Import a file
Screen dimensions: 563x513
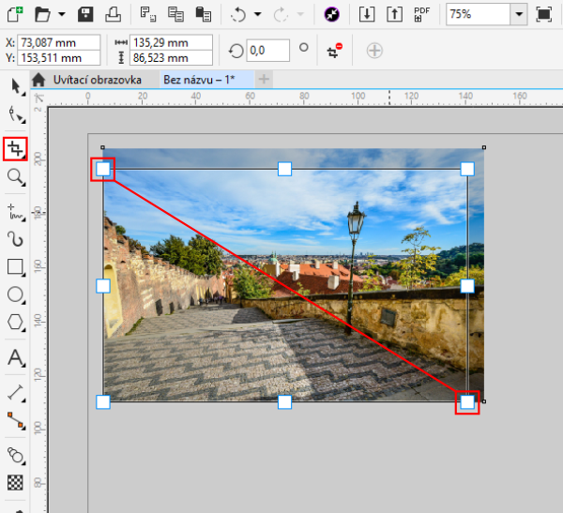coord(367,14)
